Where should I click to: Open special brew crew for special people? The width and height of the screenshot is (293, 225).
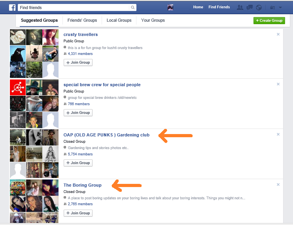tap(102, 85)
